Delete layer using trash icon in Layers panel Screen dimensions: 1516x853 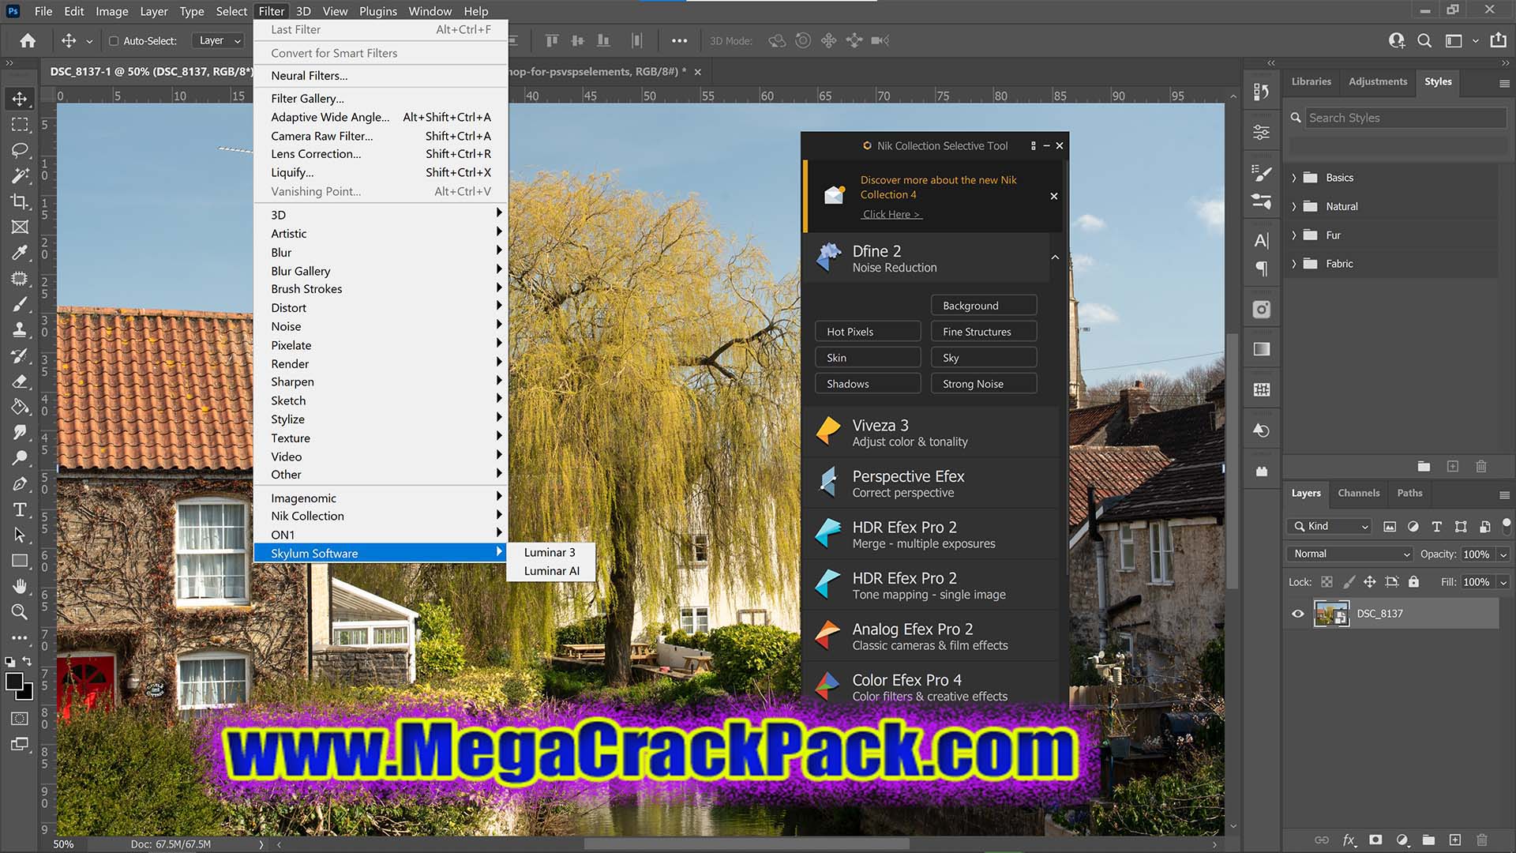[x=1482, y=840]
